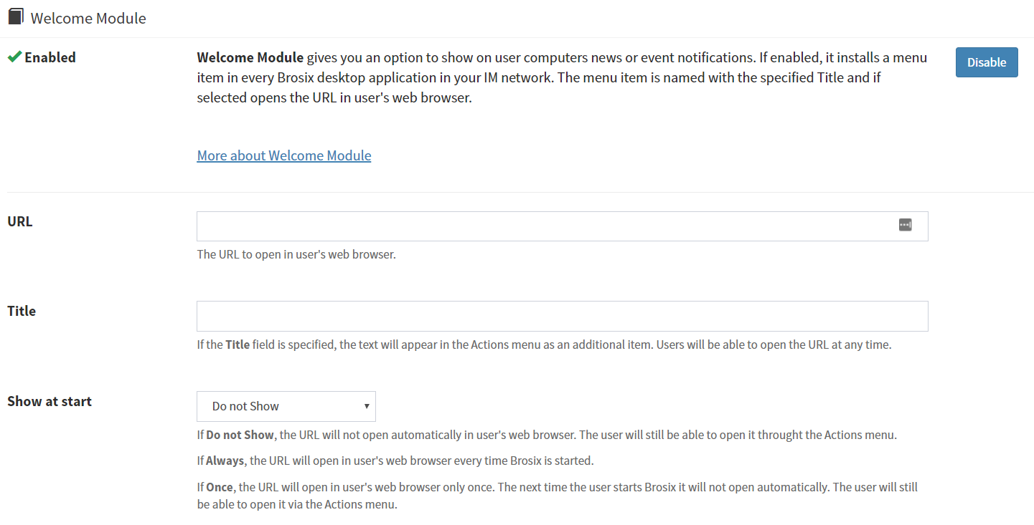Click into the URL input field
The height and width of the screenshot is (525, 1034).
tap(545, 226)
